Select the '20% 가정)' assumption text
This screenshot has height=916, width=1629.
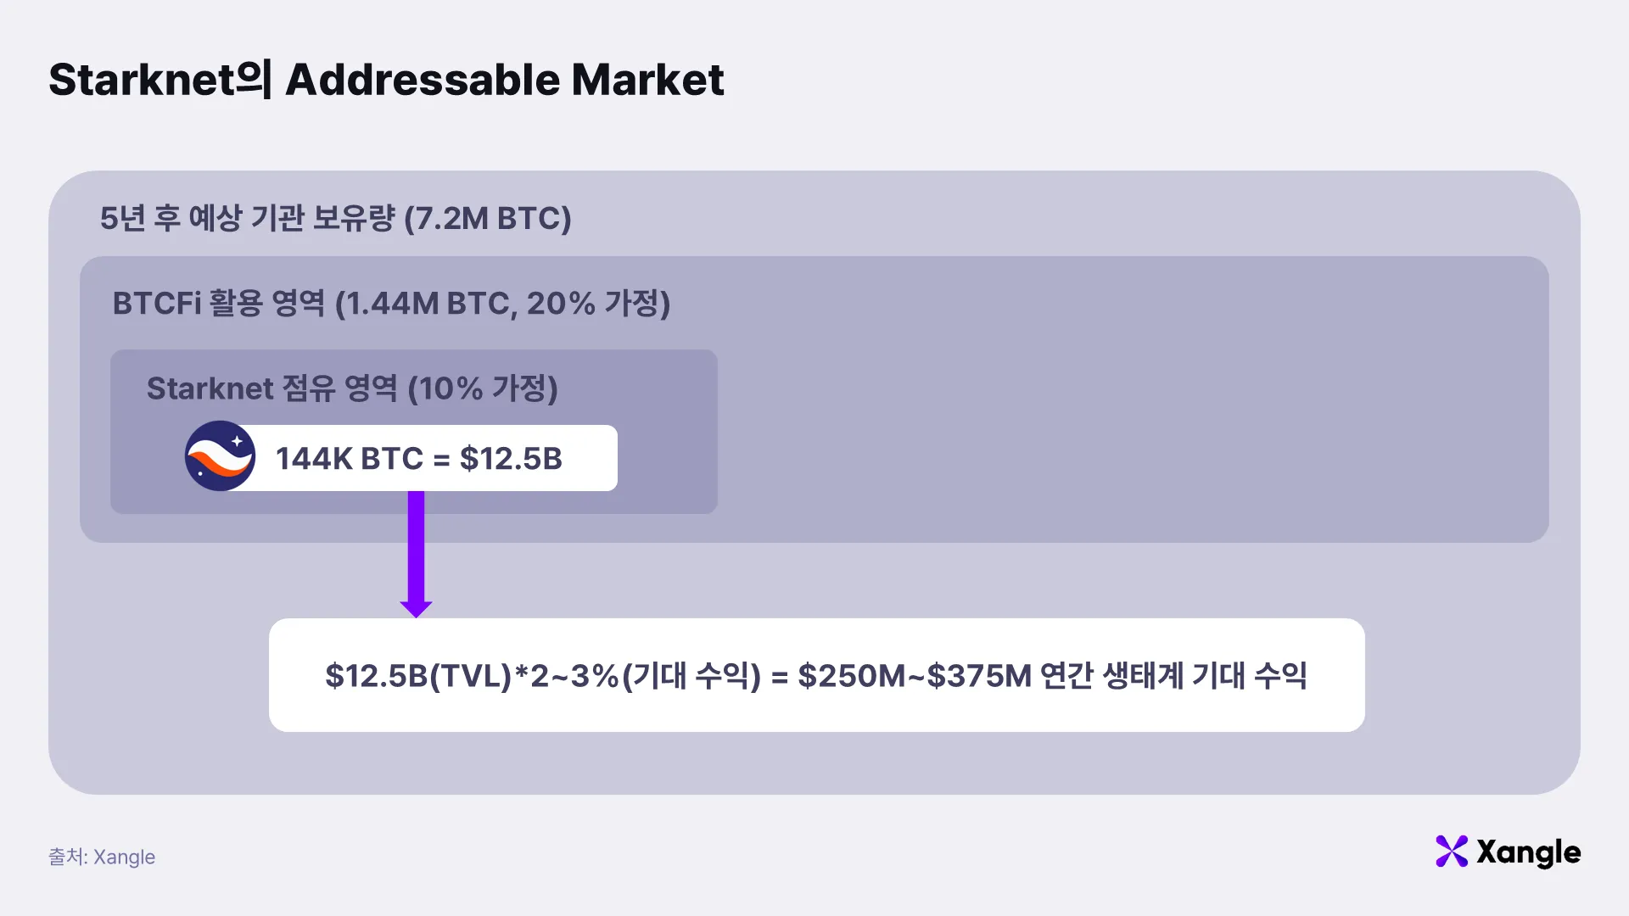[598, 303]
